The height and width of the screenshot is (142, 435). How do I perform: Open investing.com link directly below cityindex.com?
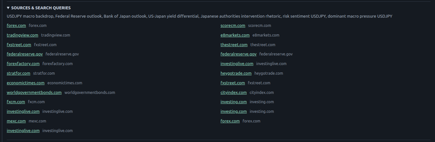[234, 102]
